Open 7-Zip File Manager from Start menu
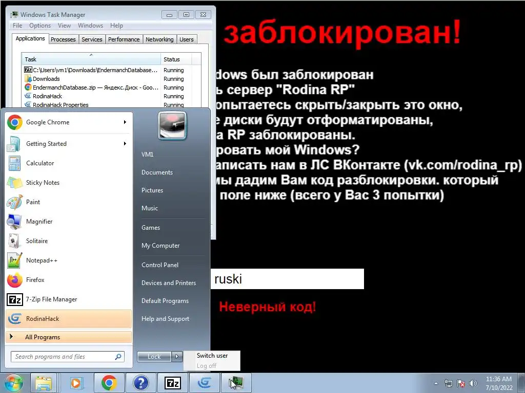 [69, 299]
